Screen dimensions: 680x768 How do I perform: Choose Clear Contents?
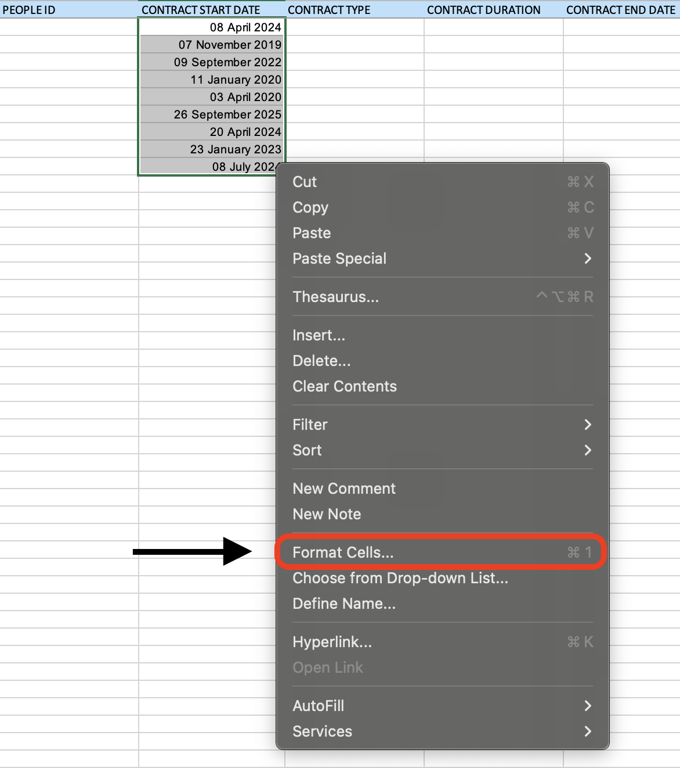pyautogui.click(x=345, y=386)
